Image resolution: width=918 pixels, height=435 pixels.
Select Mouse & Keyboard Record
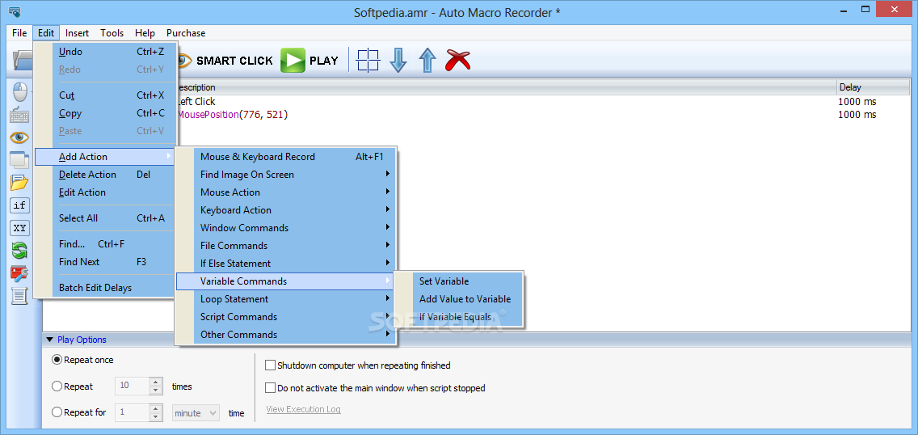pos(286,156)
